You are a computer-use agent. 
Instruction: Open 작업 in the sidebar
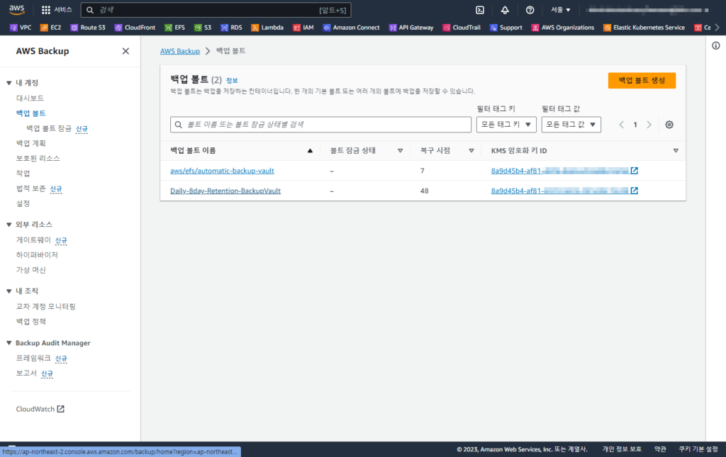click(x=23, y=173)
